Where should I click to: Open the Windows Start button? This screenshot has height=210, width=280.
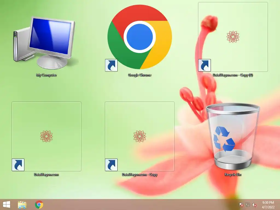point(7,205)
